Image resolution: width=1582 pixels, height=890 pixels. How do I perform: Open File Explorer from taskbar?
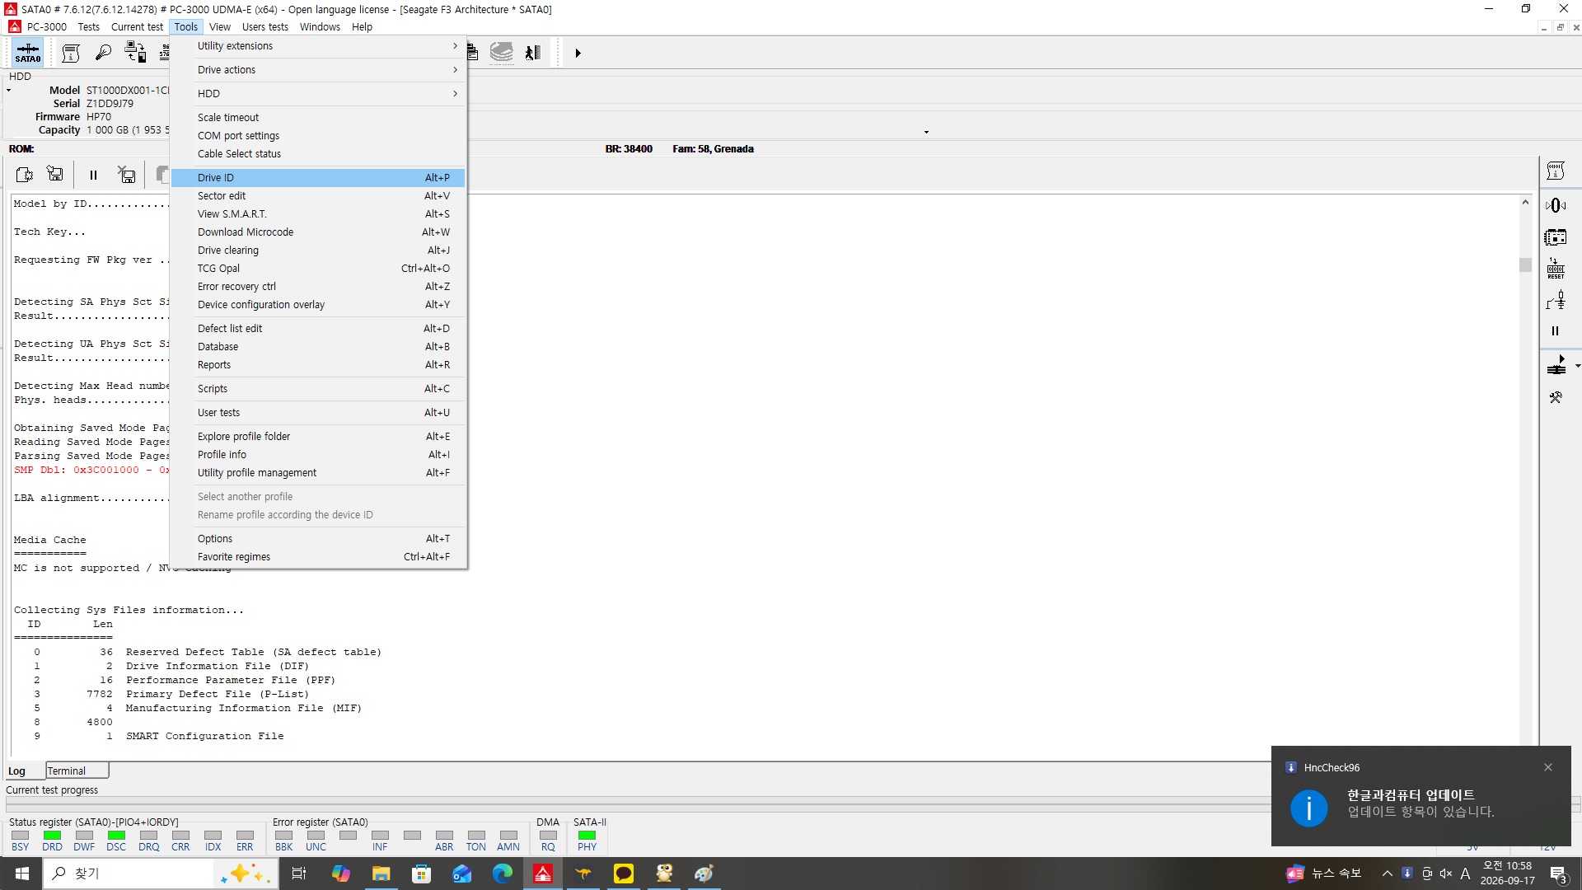coord(381,874)
